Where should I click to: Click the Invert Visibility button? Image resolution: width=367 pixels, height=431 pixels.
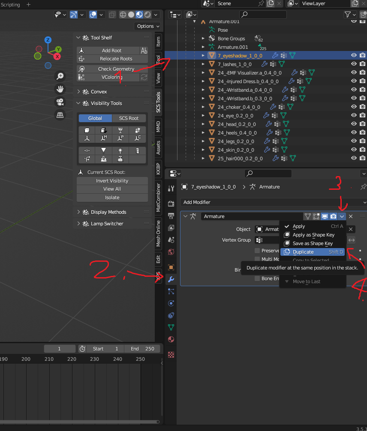coord(112,181)
